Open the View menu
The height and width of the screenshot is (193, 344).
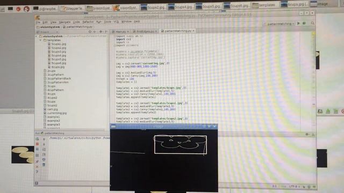[53, 23]
